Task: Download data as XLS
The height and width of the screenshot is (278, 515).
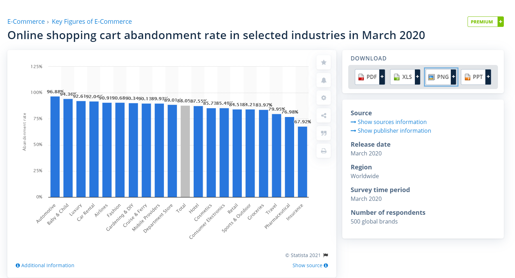Action: coord(405,77)
